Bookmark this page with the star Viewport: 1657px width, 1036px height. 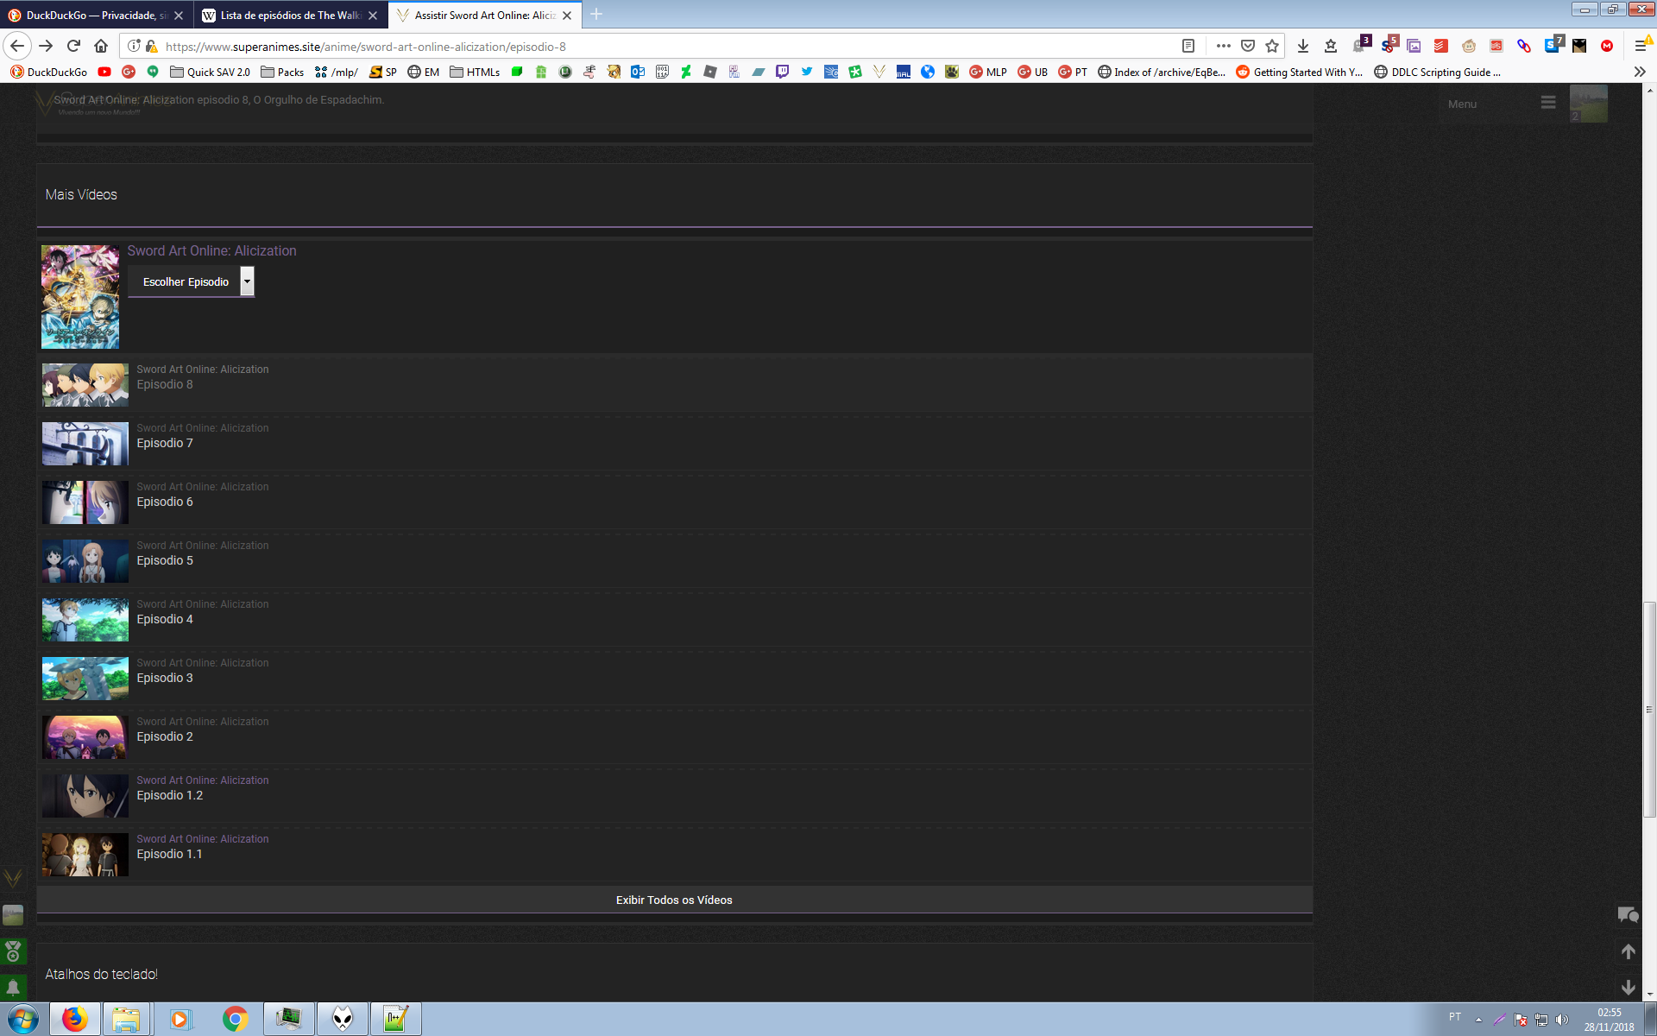click(1272, 46)
